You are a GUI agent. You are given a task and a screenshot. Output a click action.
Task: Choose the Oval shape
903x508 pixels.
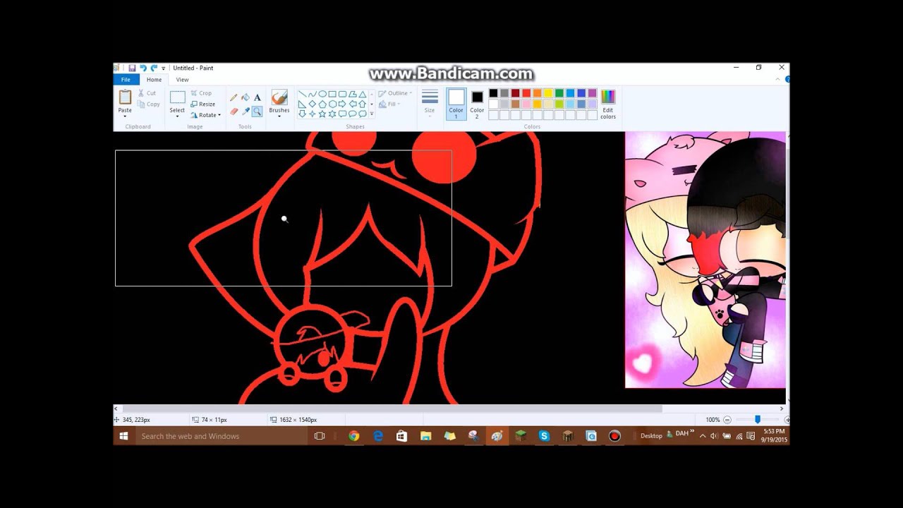coord(322,94)
